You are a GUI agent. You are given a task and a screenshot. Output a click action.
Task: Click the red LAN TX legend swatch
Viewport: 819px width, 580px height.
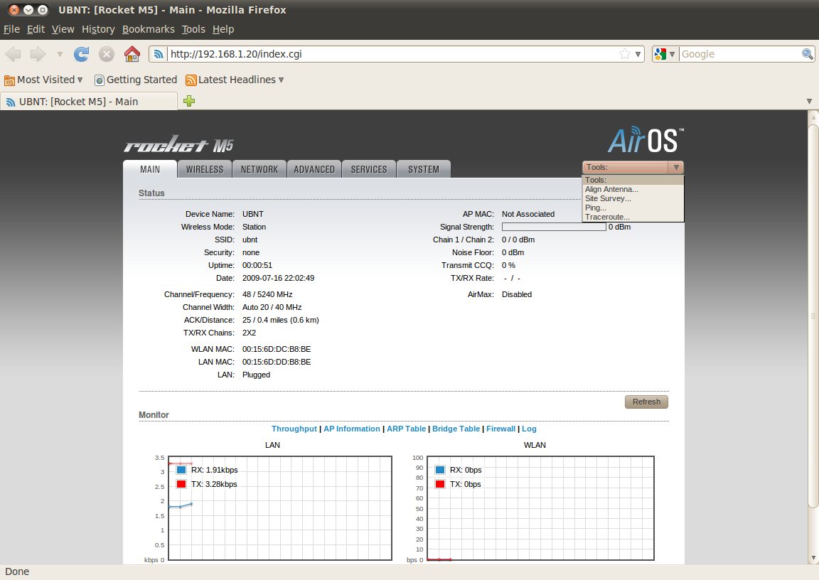coord(181,484)
